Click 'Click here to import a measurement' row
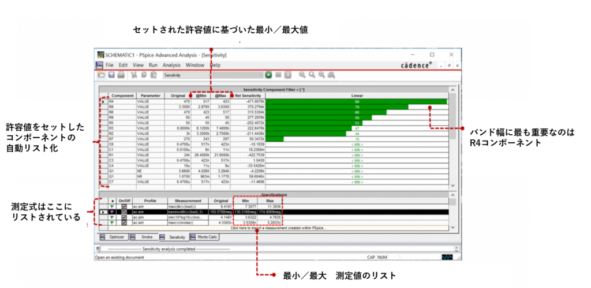Screen dimensions: 591x288 (279, 228)
